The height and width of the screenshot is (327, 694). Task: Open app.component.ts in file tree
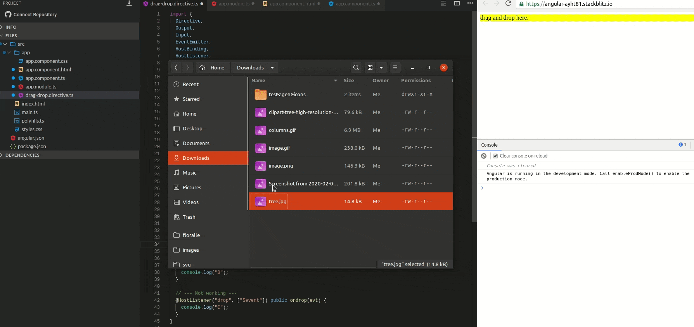pyautogui.click(x=45, y=78)
